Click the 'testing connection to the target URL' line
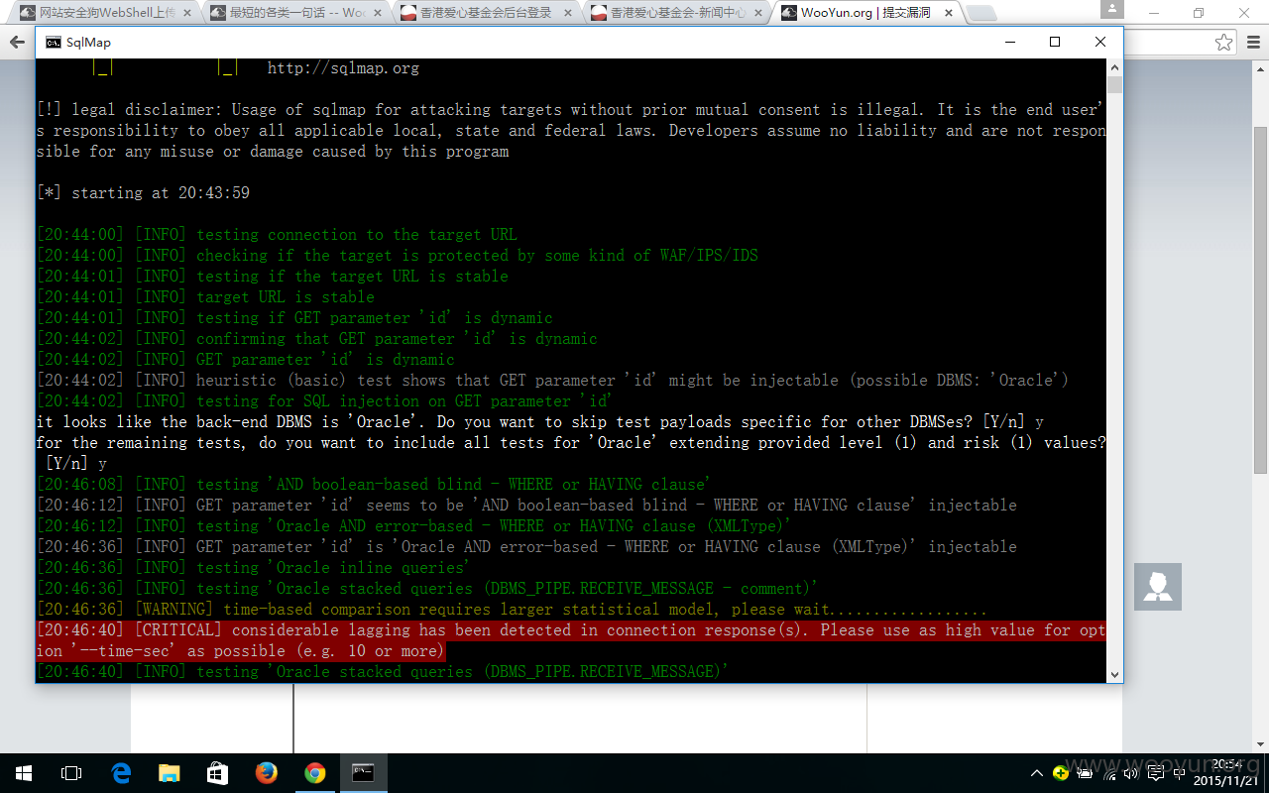 pyautogui.click(x=277, y=235)
